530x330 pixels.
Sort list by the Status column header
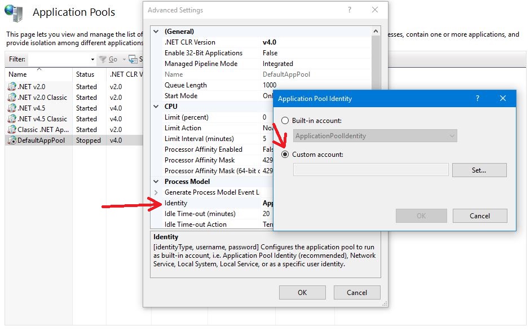(x=85, y=74)
